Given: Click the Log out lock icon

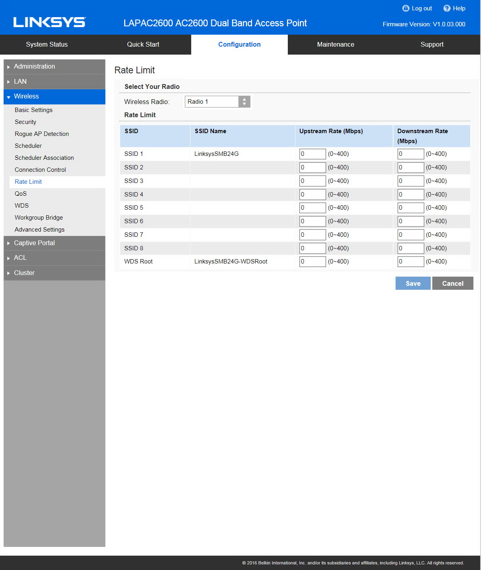Looking at the screenshot, I should coord(406,8).
